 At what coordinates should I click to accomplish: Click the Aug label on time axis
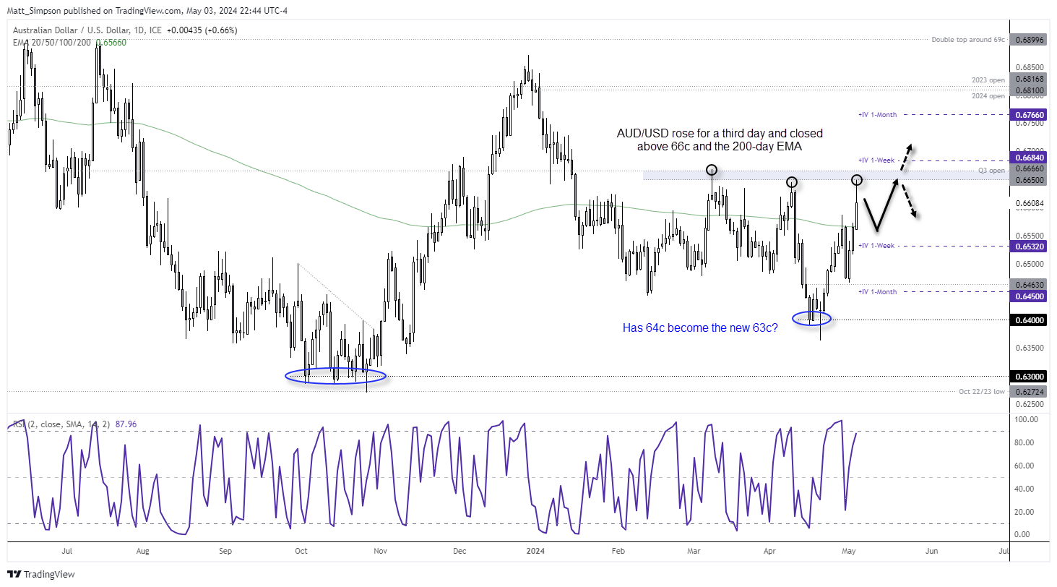142,551
